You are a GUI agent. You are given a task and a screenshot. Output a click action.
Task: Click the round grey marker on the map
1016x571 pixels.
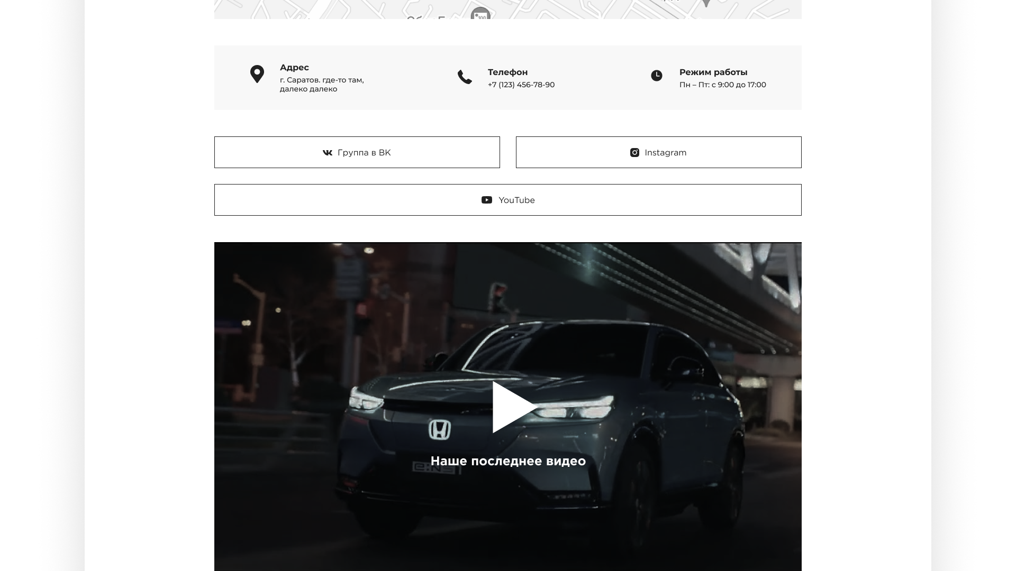[480, 14]
